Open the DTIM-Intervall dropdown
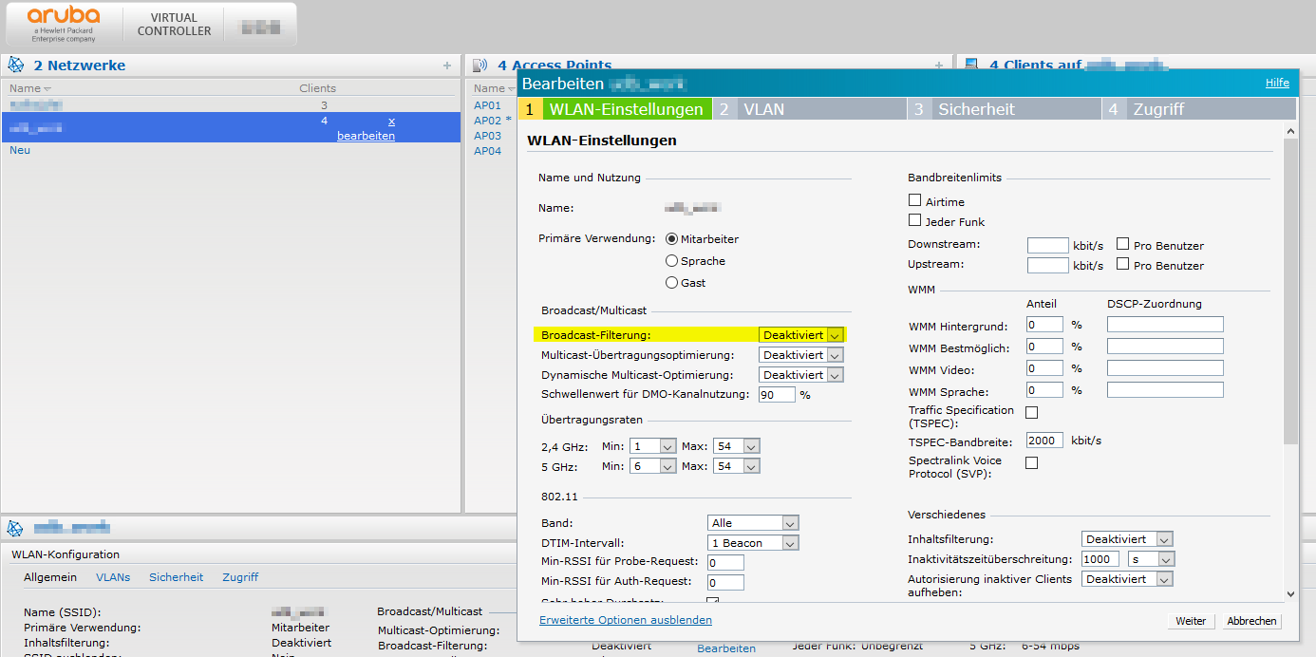This screenshot has width=1316, height=657. click(754, 543)
